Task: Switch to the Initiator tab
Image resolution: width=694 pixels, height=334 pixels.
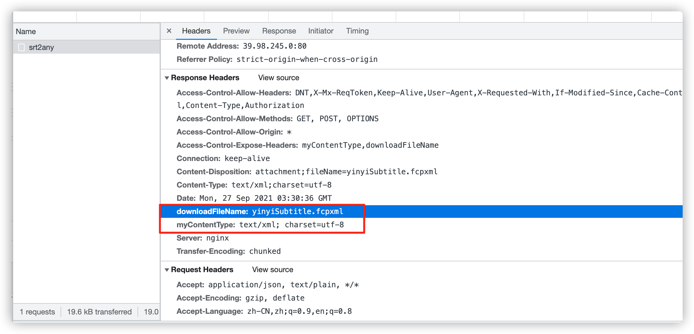Action: click(x=321, y=31)
